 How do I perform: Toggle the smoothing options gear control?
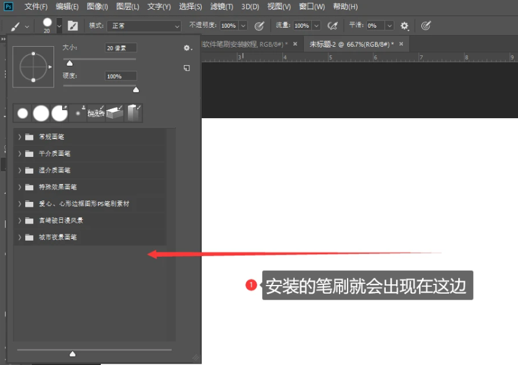coord(404,26)
